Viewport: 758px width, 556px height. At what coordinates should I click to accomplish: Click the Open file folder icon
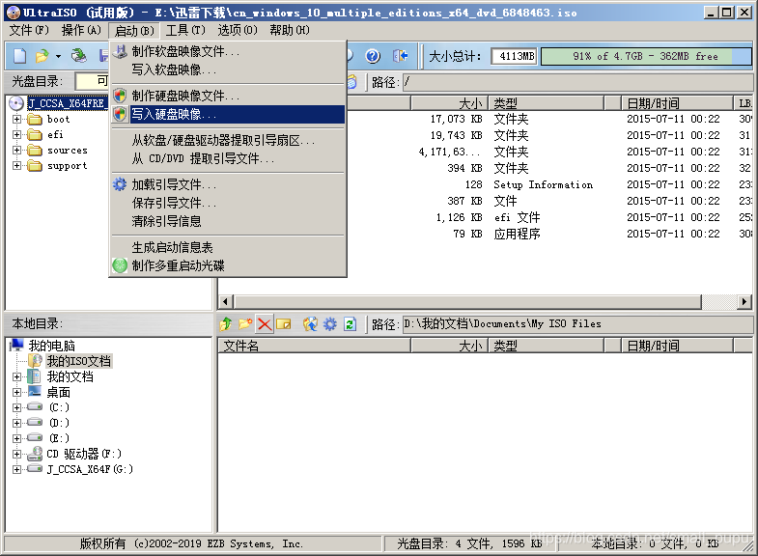pos(42,56)
